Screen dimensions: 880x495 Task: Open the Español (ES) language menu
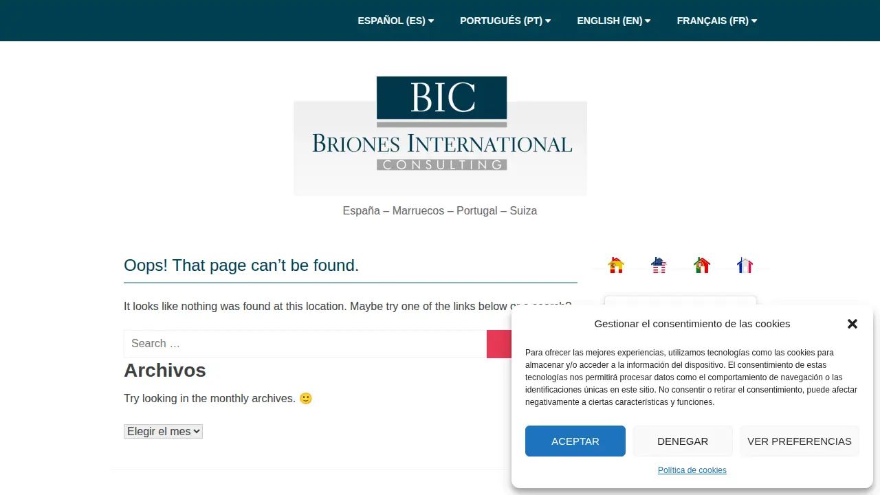(396, 21)
